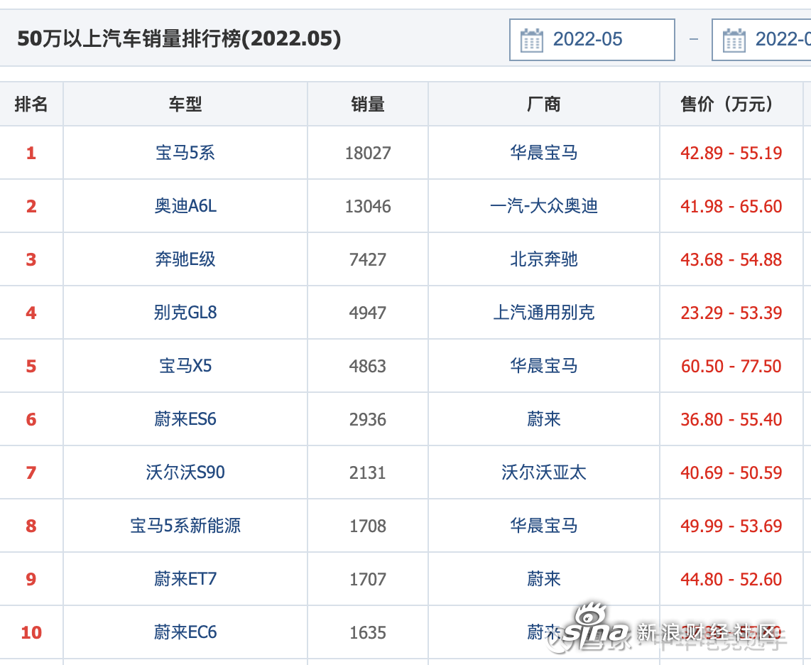Click sales figure 1707

pyautogui.click(x=368, y=580)
